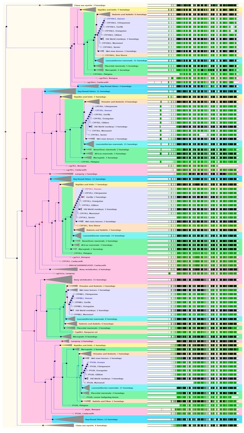Open the CYP39A1, Human gene label

116,19
